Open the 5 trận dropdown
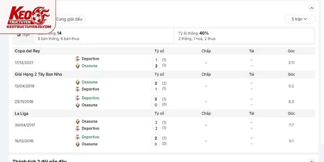324x162 pixels. (x=300, y=19)
